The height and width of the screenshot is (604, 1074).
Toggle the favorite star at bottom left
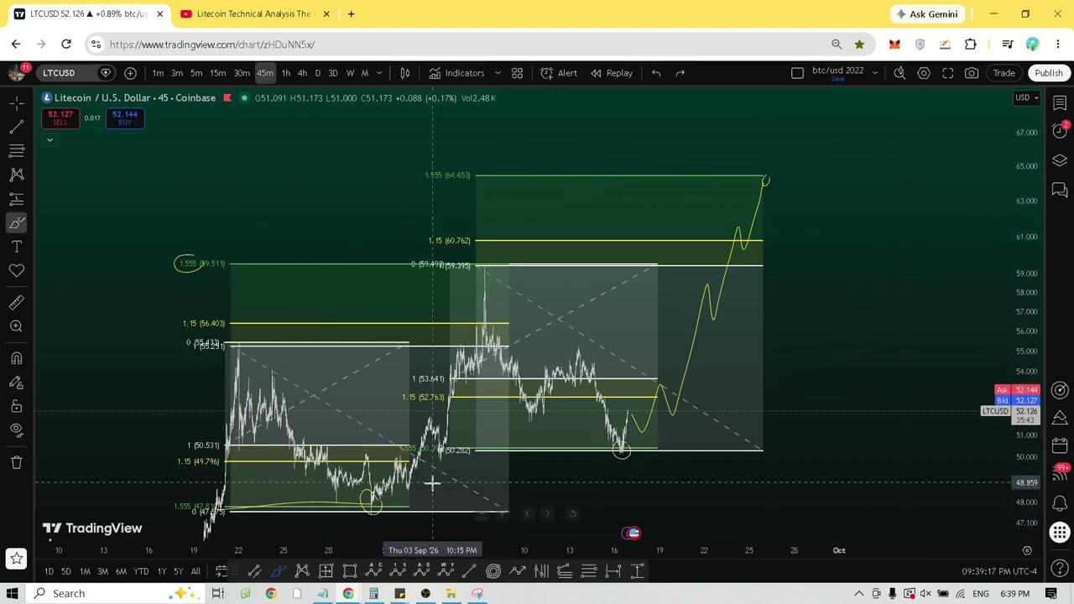16,558
